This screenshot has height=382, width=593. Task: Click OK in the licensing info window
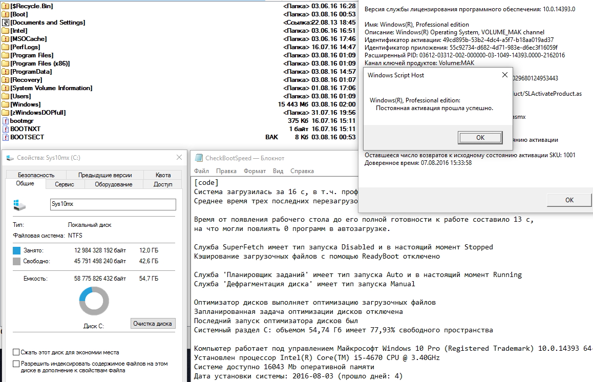[x=569, y=200]
